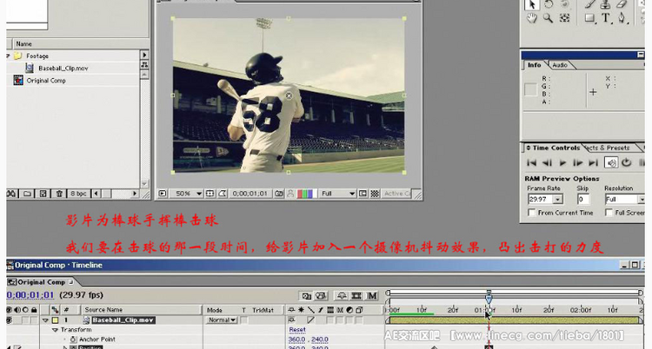Select the Brush tool
This screenshot has width=652, height=349.
(589, 4)
